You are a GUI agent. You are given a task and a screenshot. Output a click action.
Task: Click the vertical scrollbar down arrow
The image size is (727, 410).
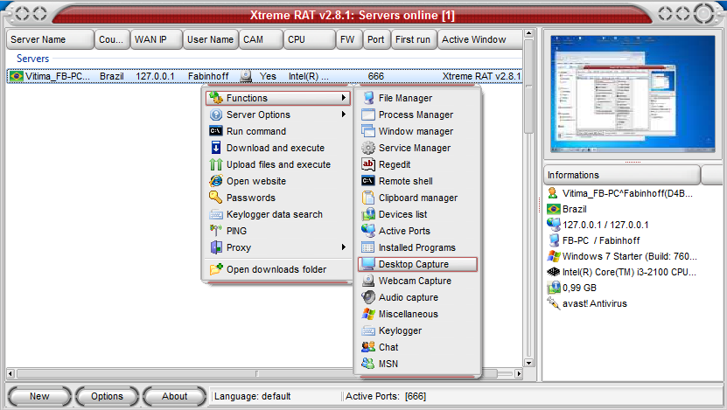pyautogui.click(x=528, y=363)
